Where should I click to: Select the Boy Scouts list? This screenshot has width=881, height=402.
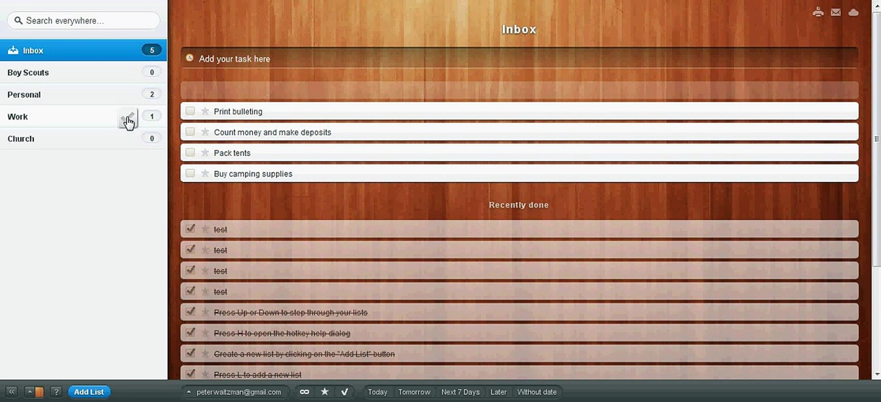pos(84,72)
